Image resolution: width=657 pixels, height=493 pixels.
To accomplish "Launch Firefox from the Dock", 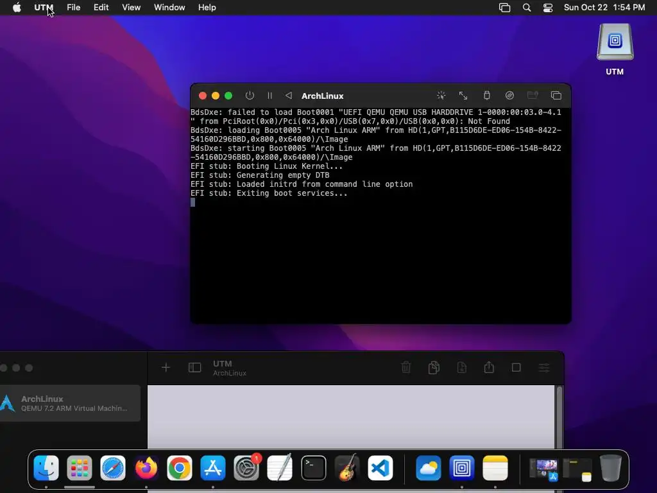I will tap(146, 467).
